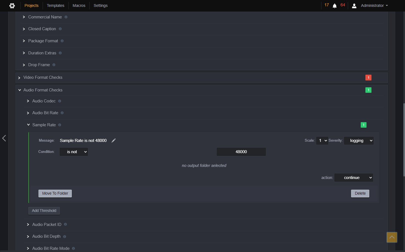The height and width of the screenshot is (252, 405).
Task: Click the 48000 sample rate value field
Action: click(241, 152)
